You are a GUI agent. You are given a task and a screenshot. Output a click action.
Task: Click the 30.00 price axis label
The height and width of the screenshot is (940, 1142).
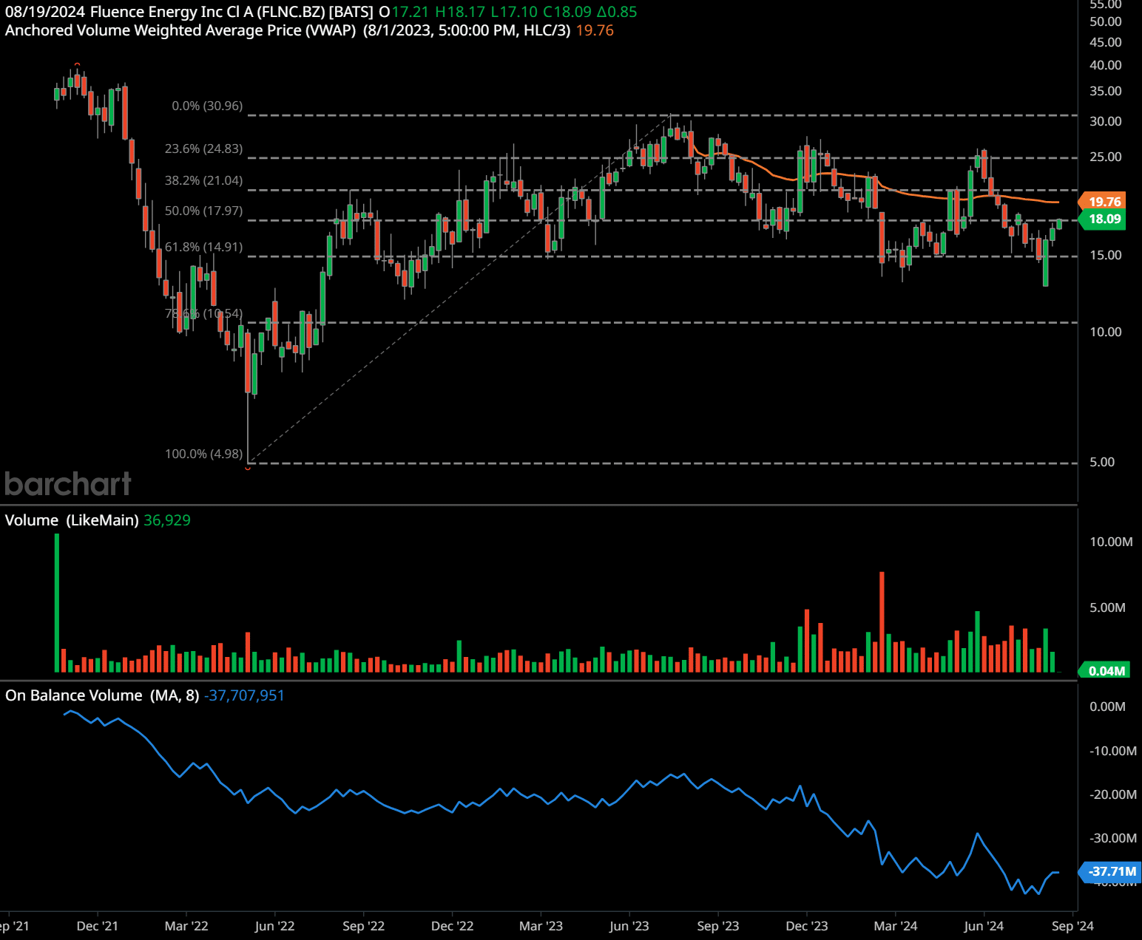coord(1105,121)
